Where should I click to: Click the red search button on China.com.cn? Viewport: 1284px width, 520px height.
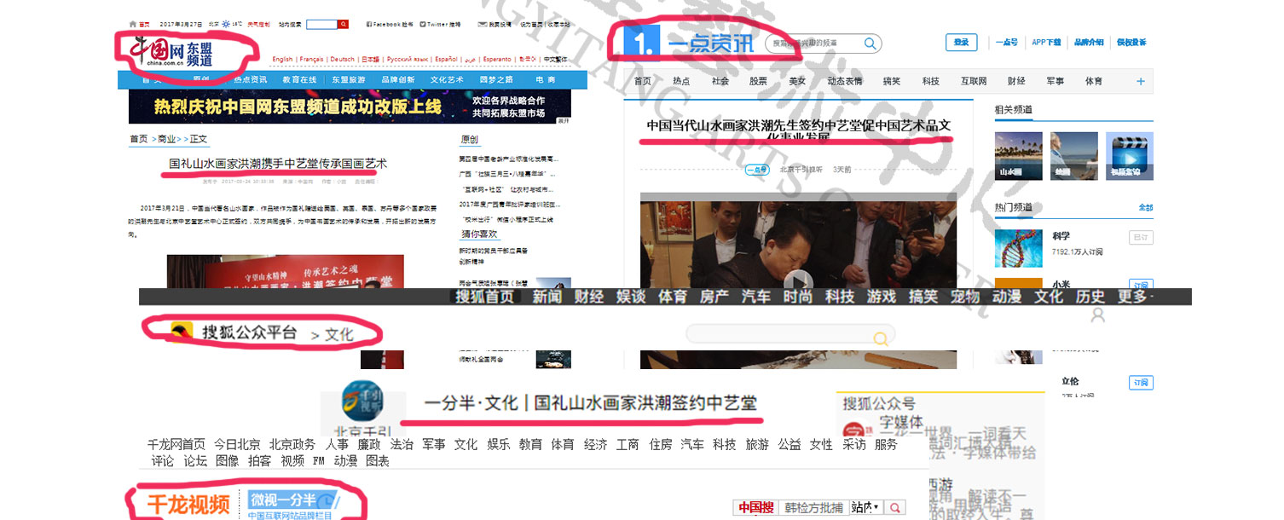point(344,25)
